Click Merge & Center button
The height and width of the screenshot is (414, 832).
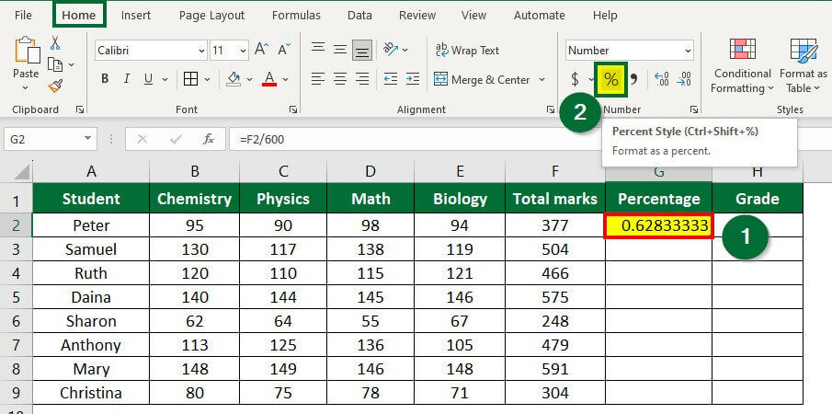[482, 80]
